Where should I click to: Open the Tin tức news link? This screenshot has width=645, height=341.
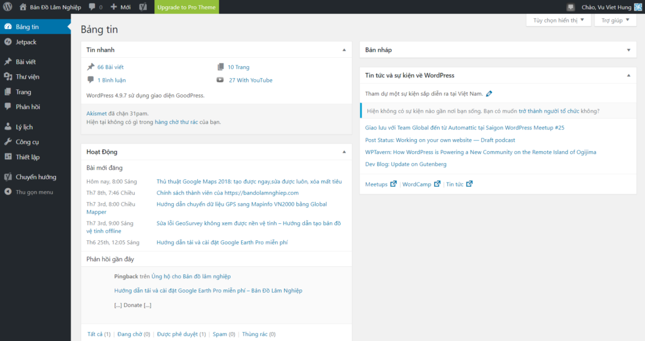pos(455,184)
